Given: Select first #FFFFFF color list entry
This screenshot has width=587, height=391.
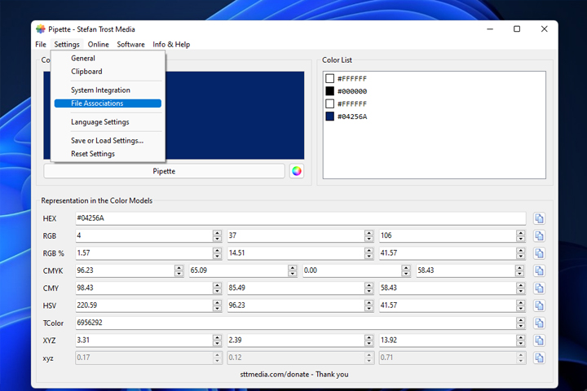Looking at the screenshot, I should [x=346, y=78].
